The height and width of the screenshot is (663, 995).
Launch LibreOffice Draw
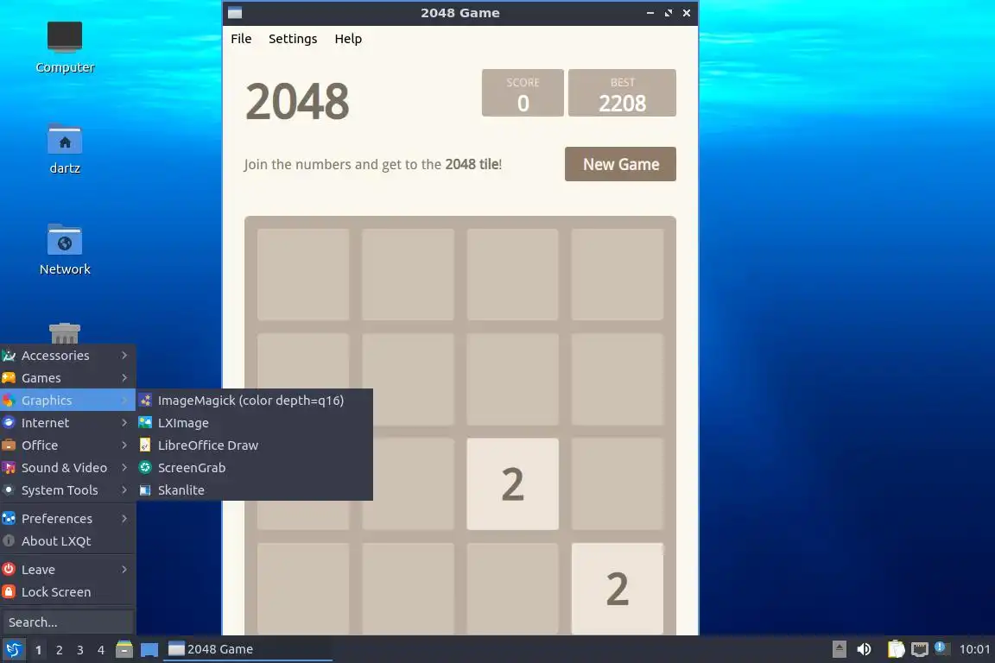255,445
